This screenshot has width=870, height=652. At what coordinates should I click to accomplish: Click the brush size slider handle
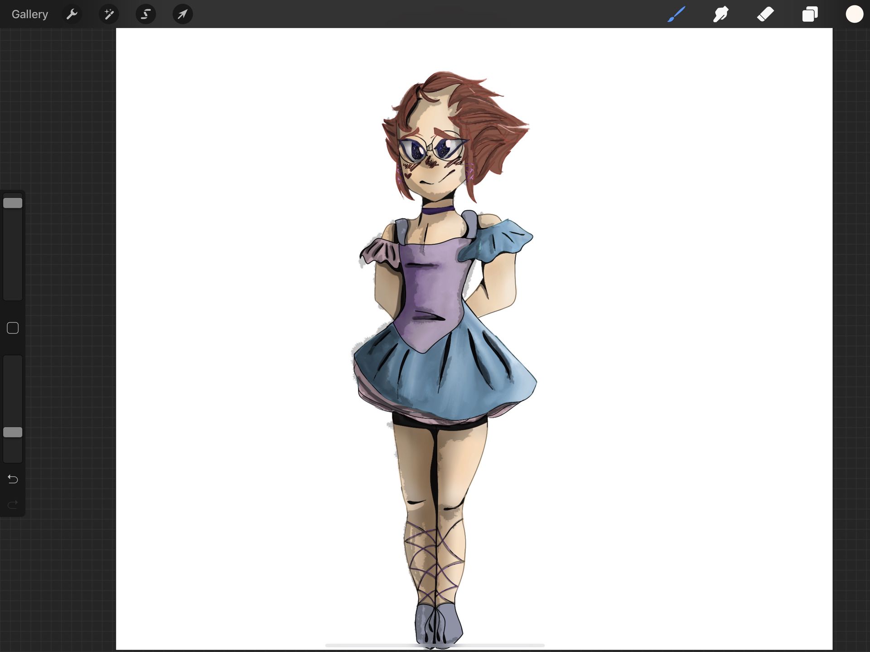tap(13, 203)
